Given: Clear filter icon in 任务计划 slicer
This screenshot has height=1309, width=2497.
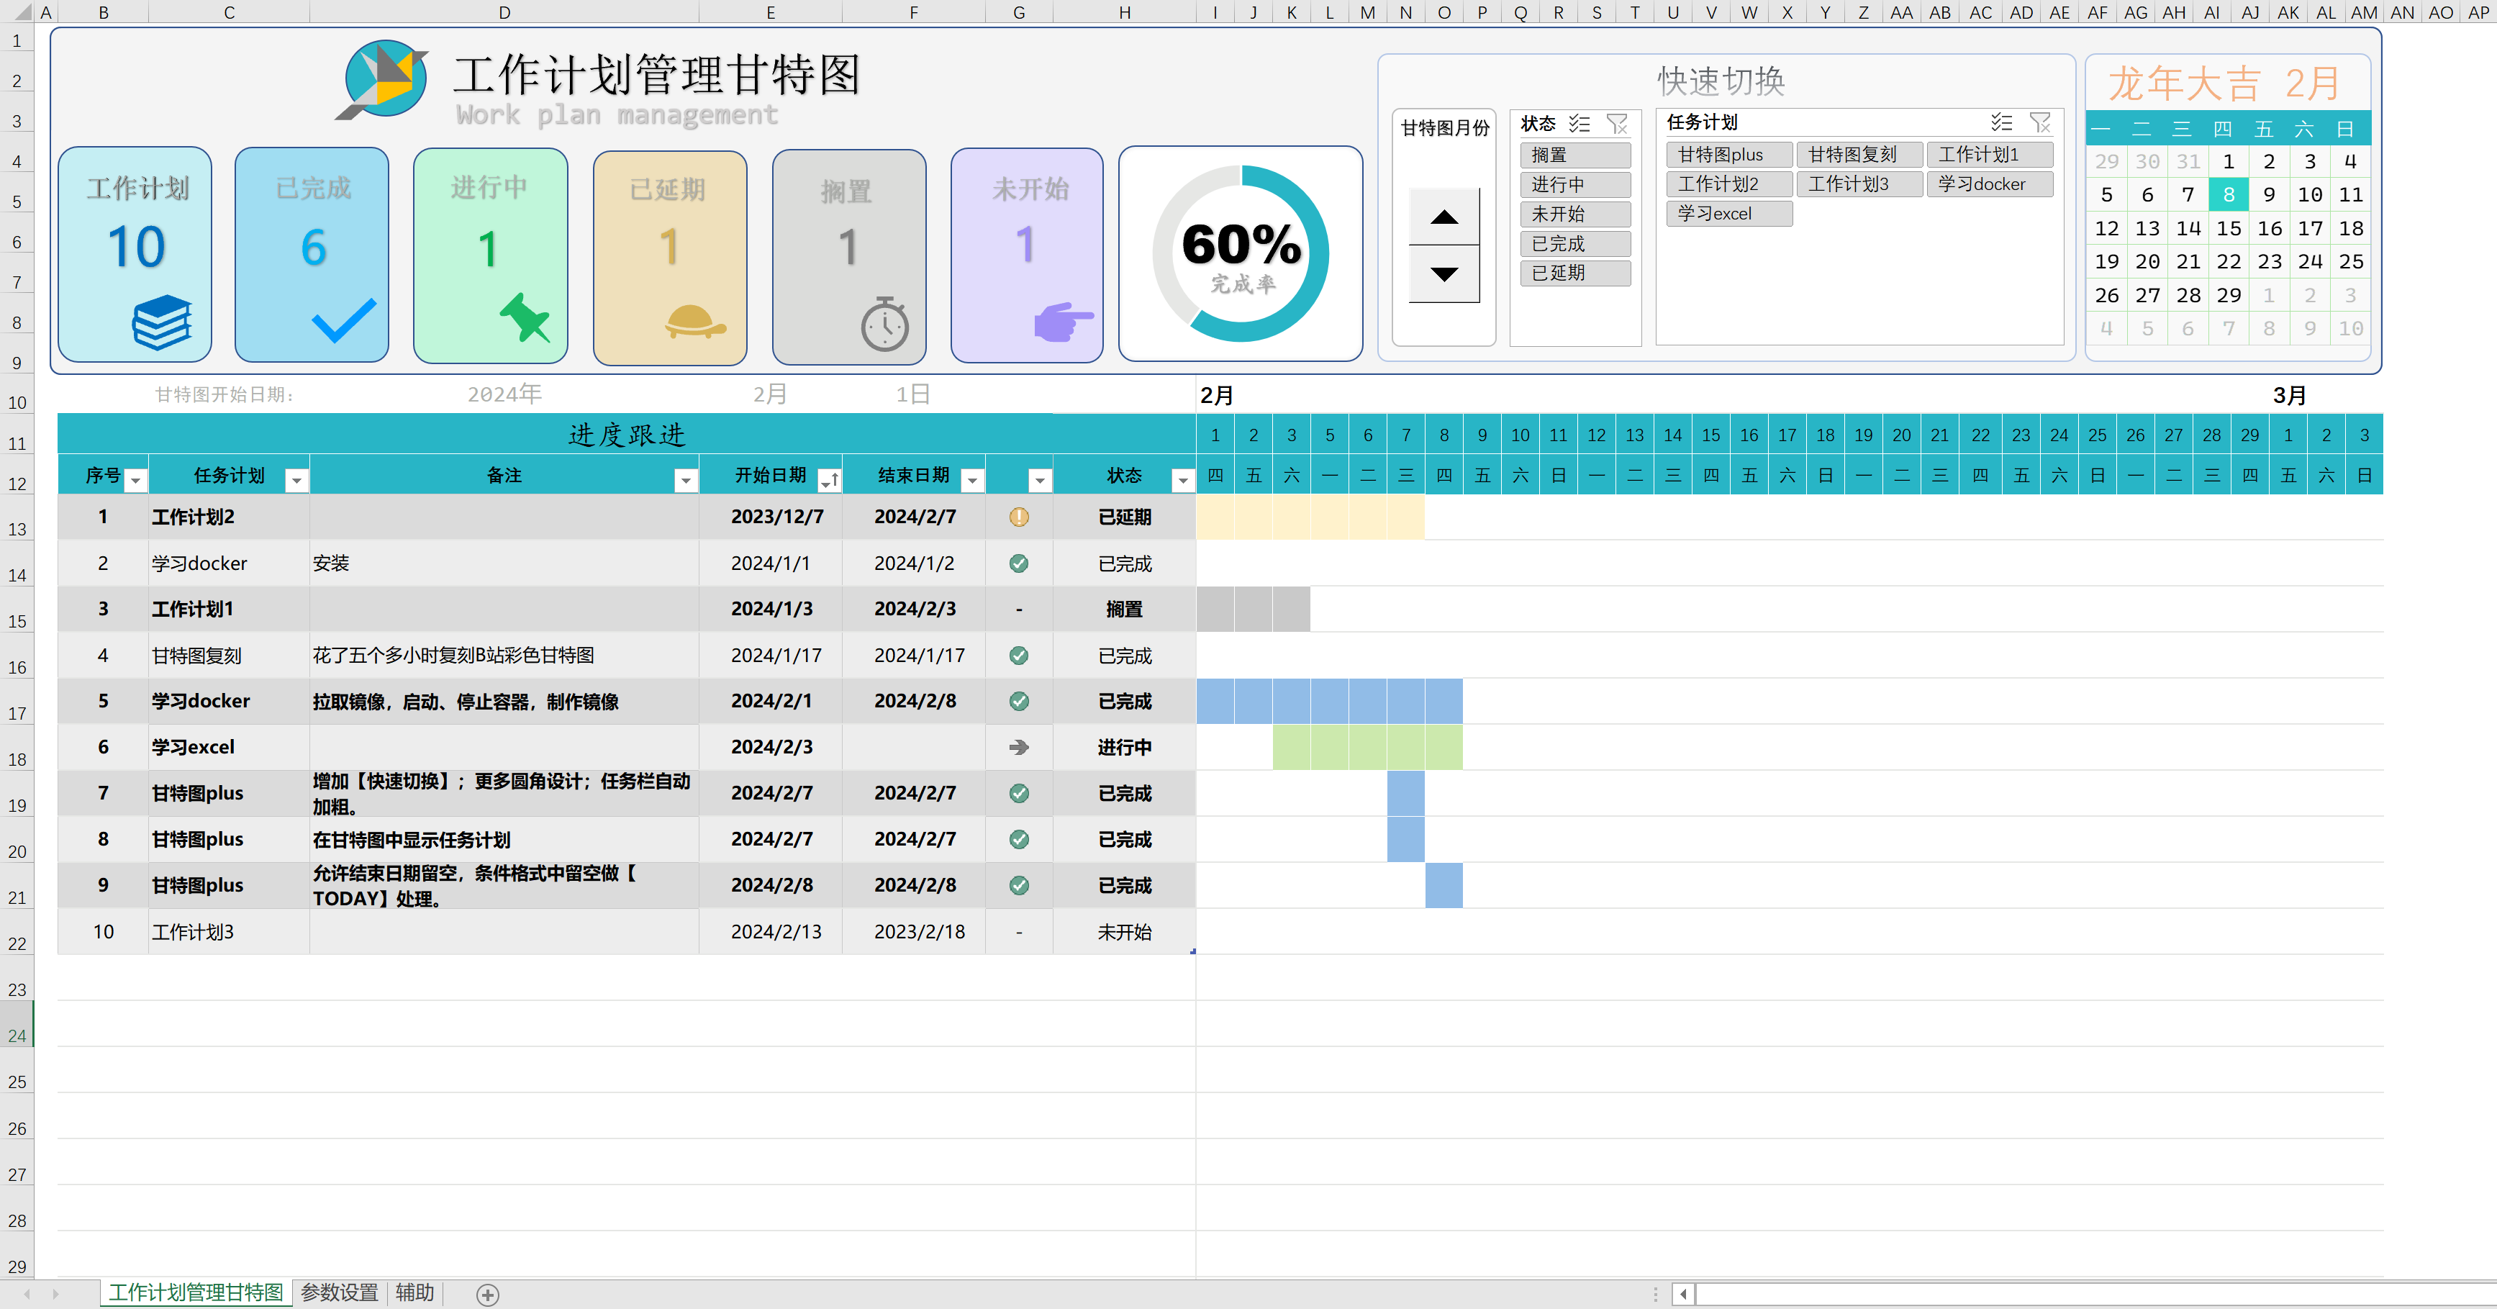Looking at the screenshot, I should [2041, 122].
